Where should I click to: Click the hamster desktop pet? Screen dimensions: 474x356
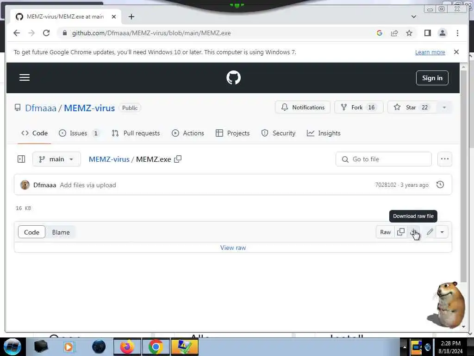[x=447, y=305]
